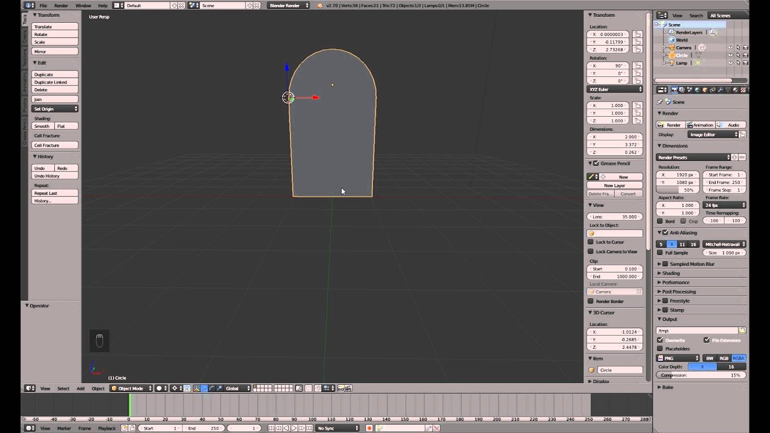Click the play animation forward button
Screen dimensions: 770x433
click(294, 428)
